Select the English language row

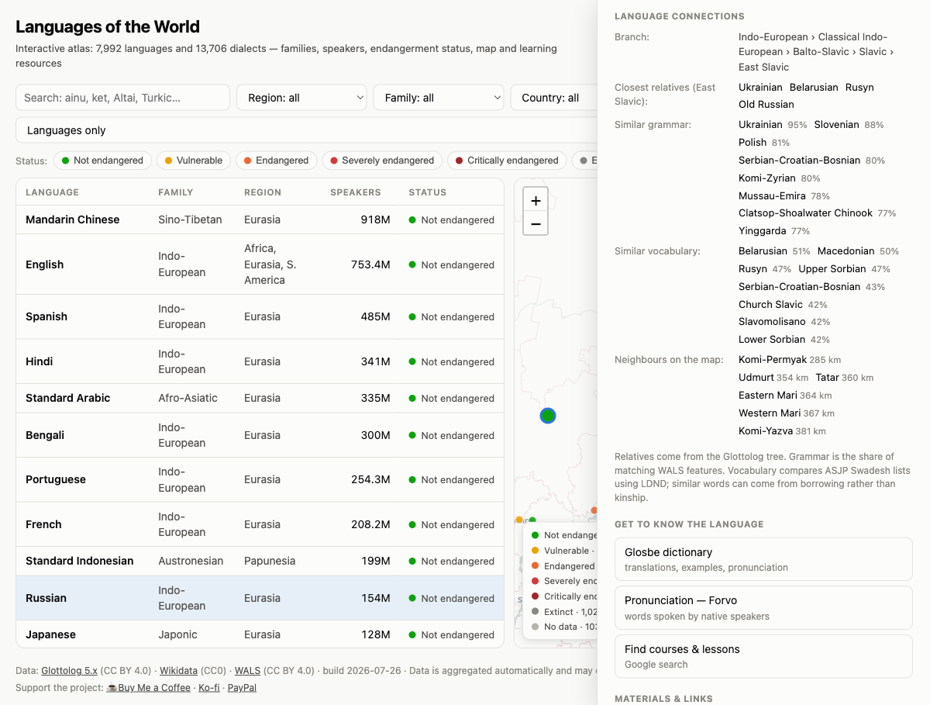click(x=260, y=264)
